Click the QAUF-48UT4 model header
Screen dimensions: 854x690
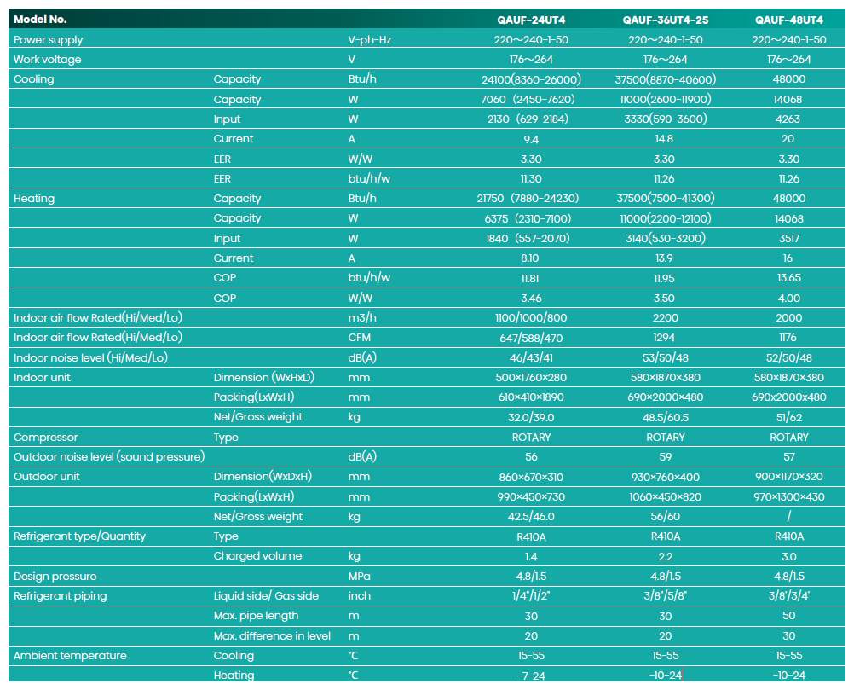click(x=788, y=20)
